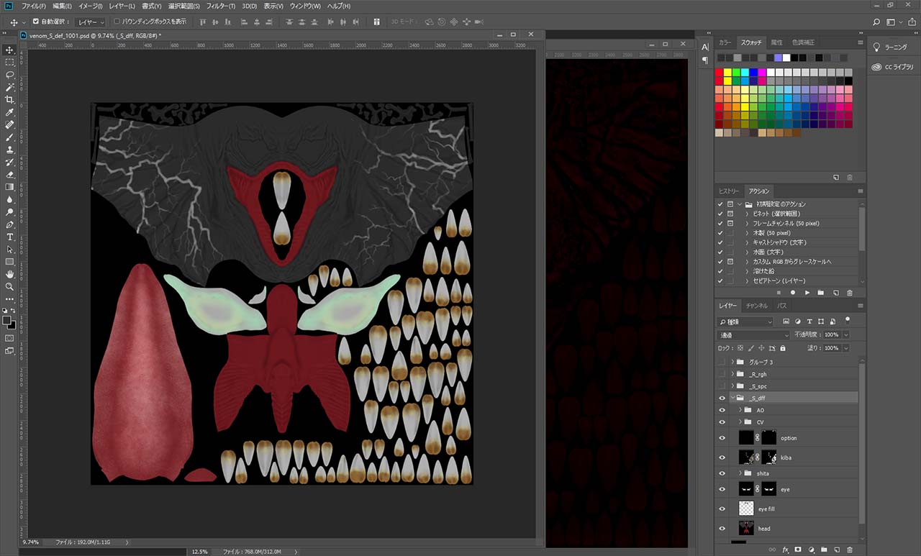Image resolution: width=921 pixels, height=556 pixels.
Task: Collapse the '_S_dff' layer group
Action: pos(732,398)
